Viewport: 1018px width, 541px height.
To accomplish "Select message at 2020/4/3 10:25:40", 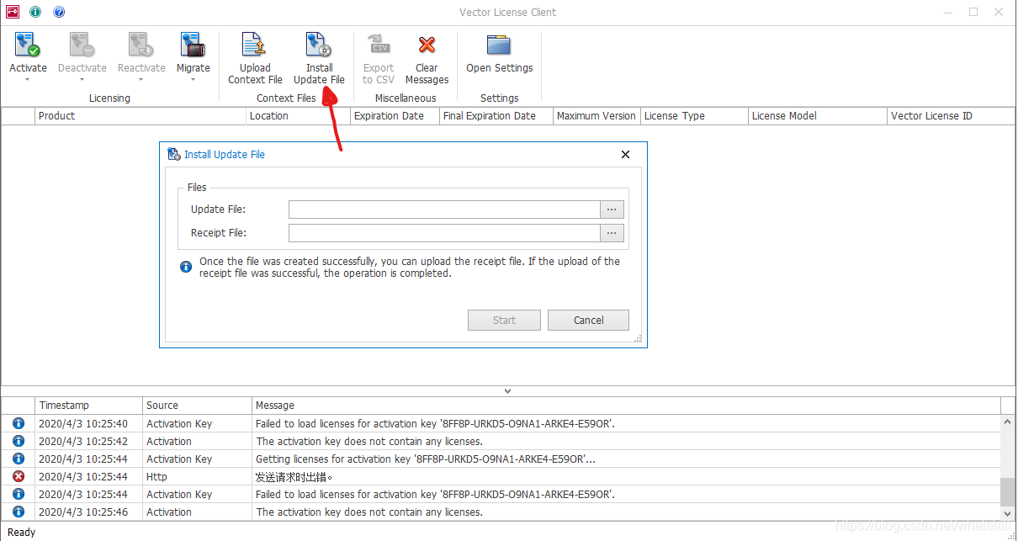I will tap(501, 424).
